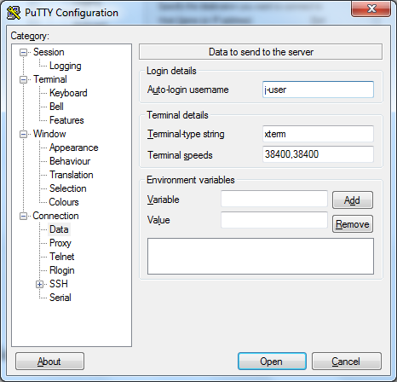Click the 'Terminal speeds' label
Screen dimensions: 397x382
(180, 155)
